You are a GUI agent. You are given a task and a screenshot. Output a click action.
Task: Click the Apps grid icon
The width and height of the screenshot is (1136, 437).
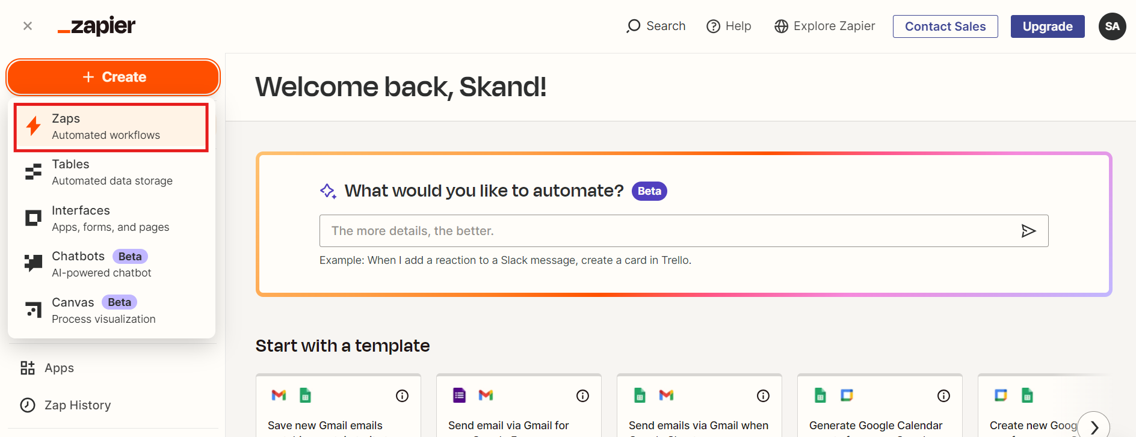coord(28,368)
